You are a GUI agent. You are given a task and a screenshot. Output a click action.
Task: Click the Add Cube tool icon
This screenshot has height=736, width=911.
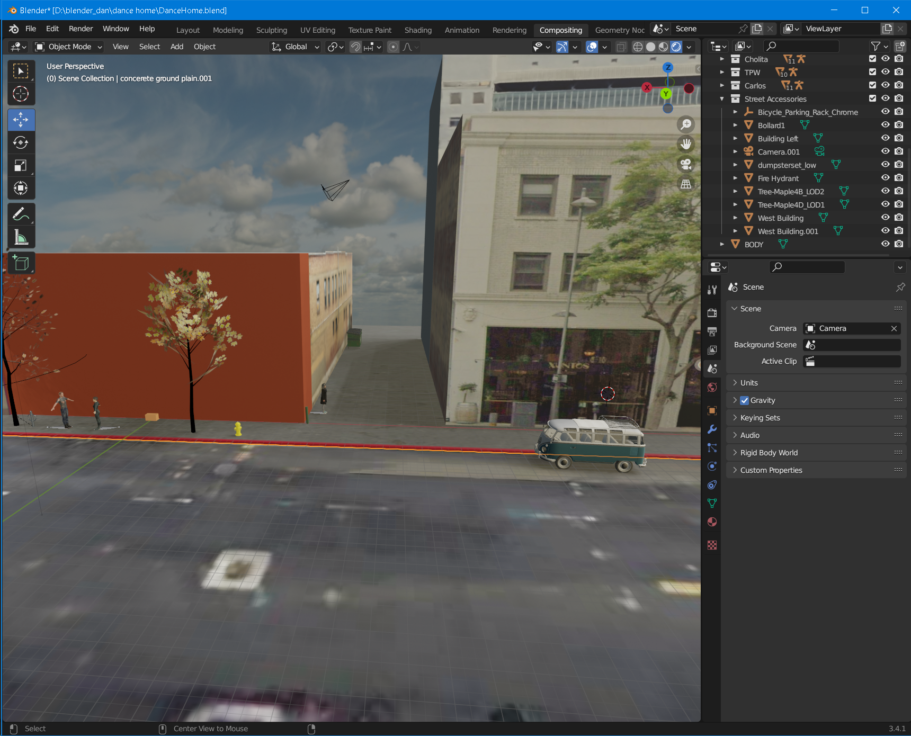(x=21, y=263)
